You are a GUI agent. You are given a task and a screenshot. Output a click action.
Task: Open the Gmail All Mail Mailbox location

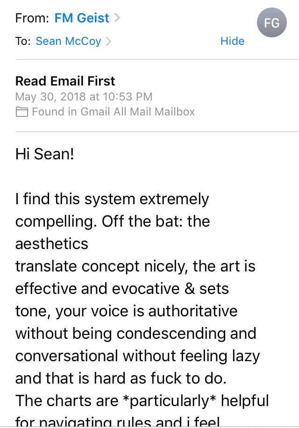[x=113, y=112]
